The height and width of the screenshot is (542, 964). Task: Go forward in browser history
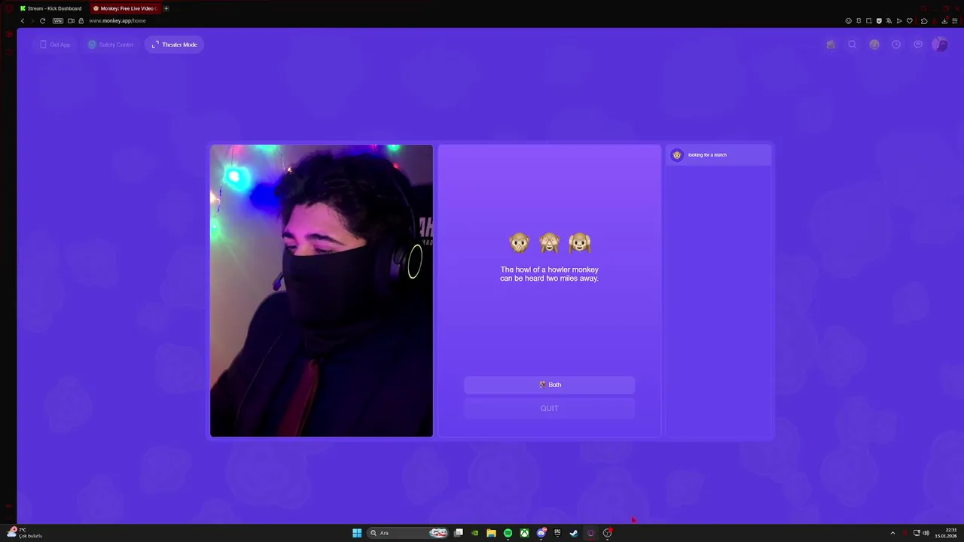32,20
